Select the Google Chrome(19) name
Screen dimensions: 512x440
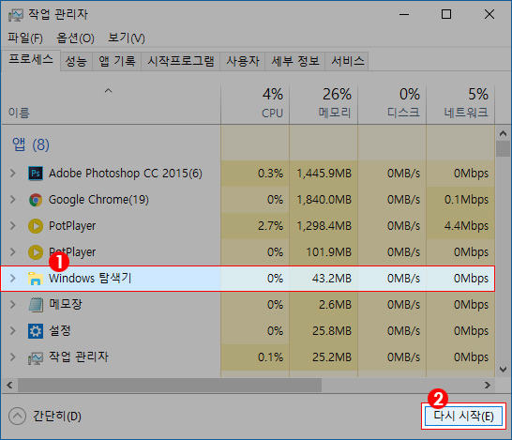coord(98,200)
